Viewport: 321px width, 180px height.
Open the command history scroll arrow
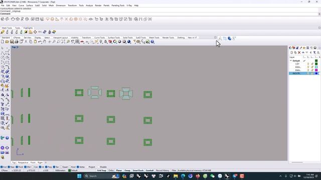pos(319,14)
